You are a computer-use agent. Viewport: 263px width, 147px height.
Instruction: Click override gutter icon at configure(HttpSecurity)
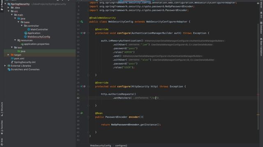(x=81, y=87)
